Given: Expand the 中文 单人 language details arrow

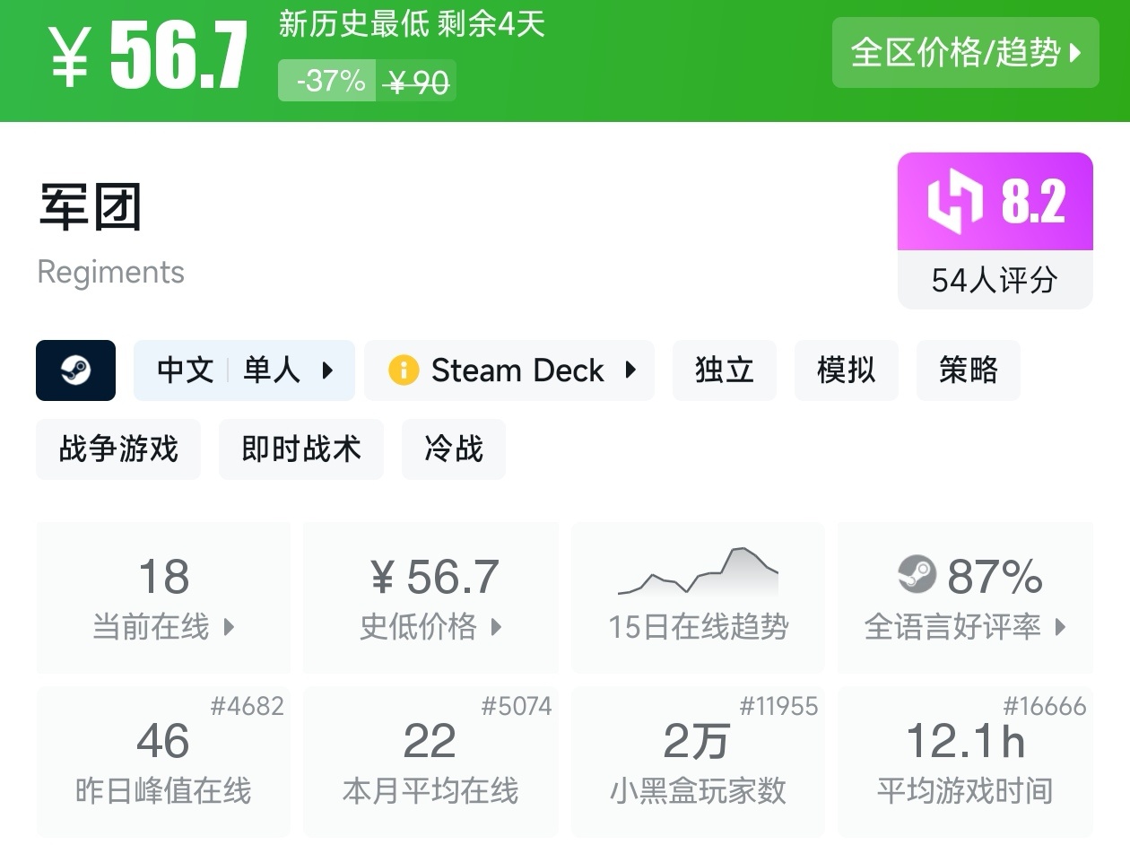Looking at the screenshot, I should pos(327,370).
